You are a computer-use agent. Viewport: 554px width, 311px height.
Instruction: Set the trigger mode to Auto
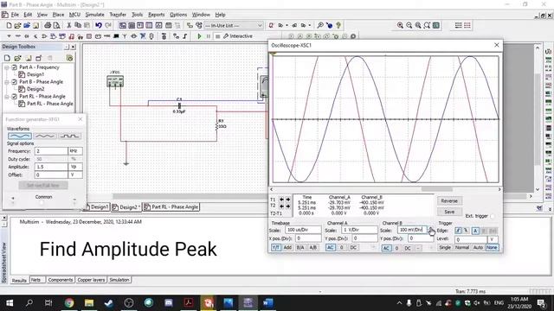478,248
